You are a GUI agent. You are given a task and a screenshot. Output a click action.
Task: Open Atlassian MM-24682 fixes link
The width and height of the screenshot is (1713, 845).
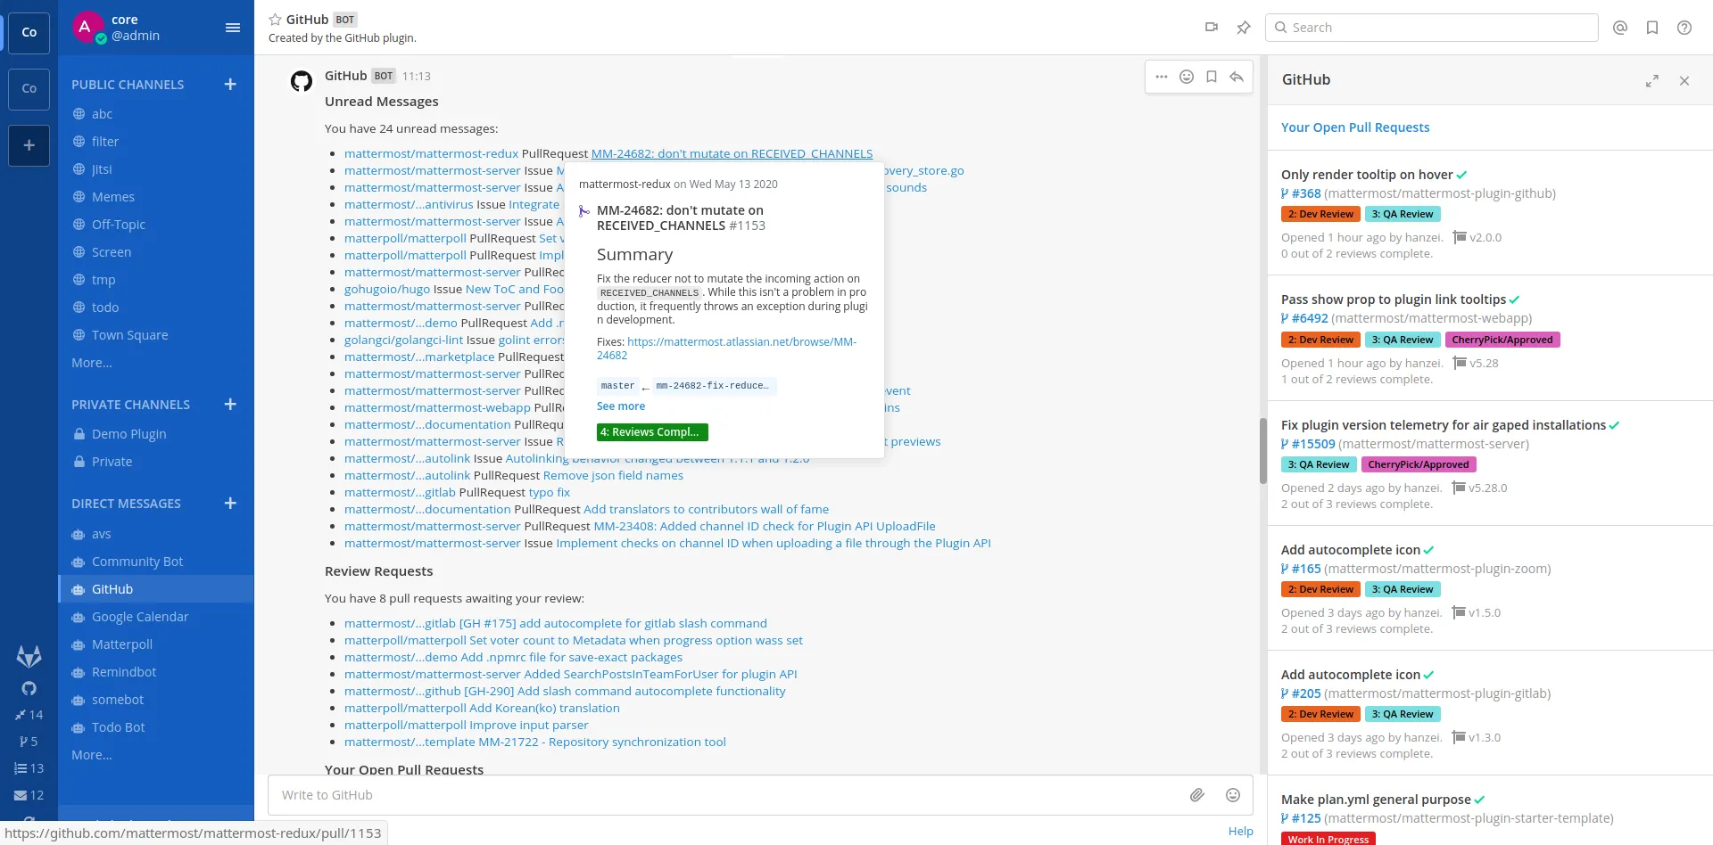(726, 349)
